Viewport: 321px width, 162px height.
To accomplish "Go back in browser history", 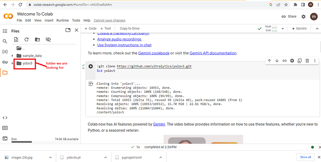I will (5, 5).
